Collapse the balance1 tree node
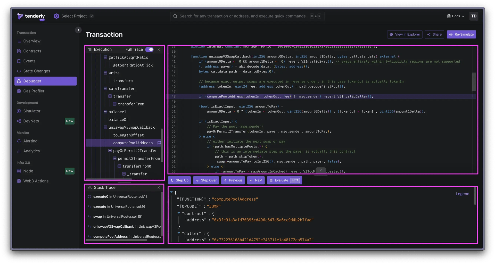Image resolution: width=495 pixels, height=264 pixels. click(x=105, y=112)
